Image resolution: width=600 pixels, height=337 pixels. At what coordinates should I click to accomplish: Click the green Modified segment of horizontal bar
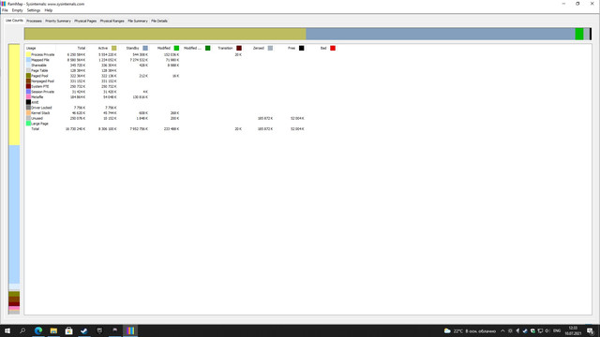579,34
